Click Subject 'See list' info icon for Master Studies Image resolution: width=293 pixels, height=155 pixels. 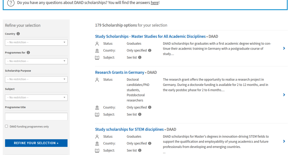(x=140, y=57)
